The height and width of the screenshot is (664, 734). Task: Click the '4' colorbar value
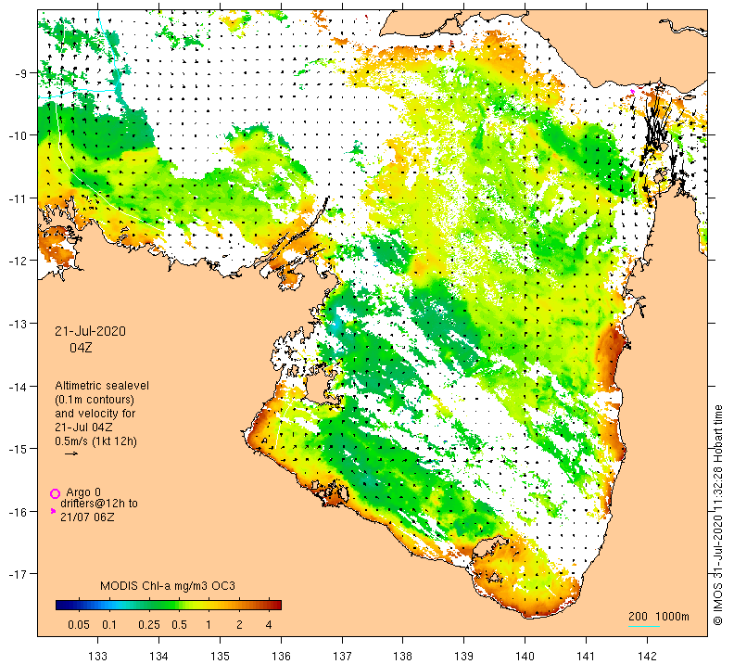point(269,625)
